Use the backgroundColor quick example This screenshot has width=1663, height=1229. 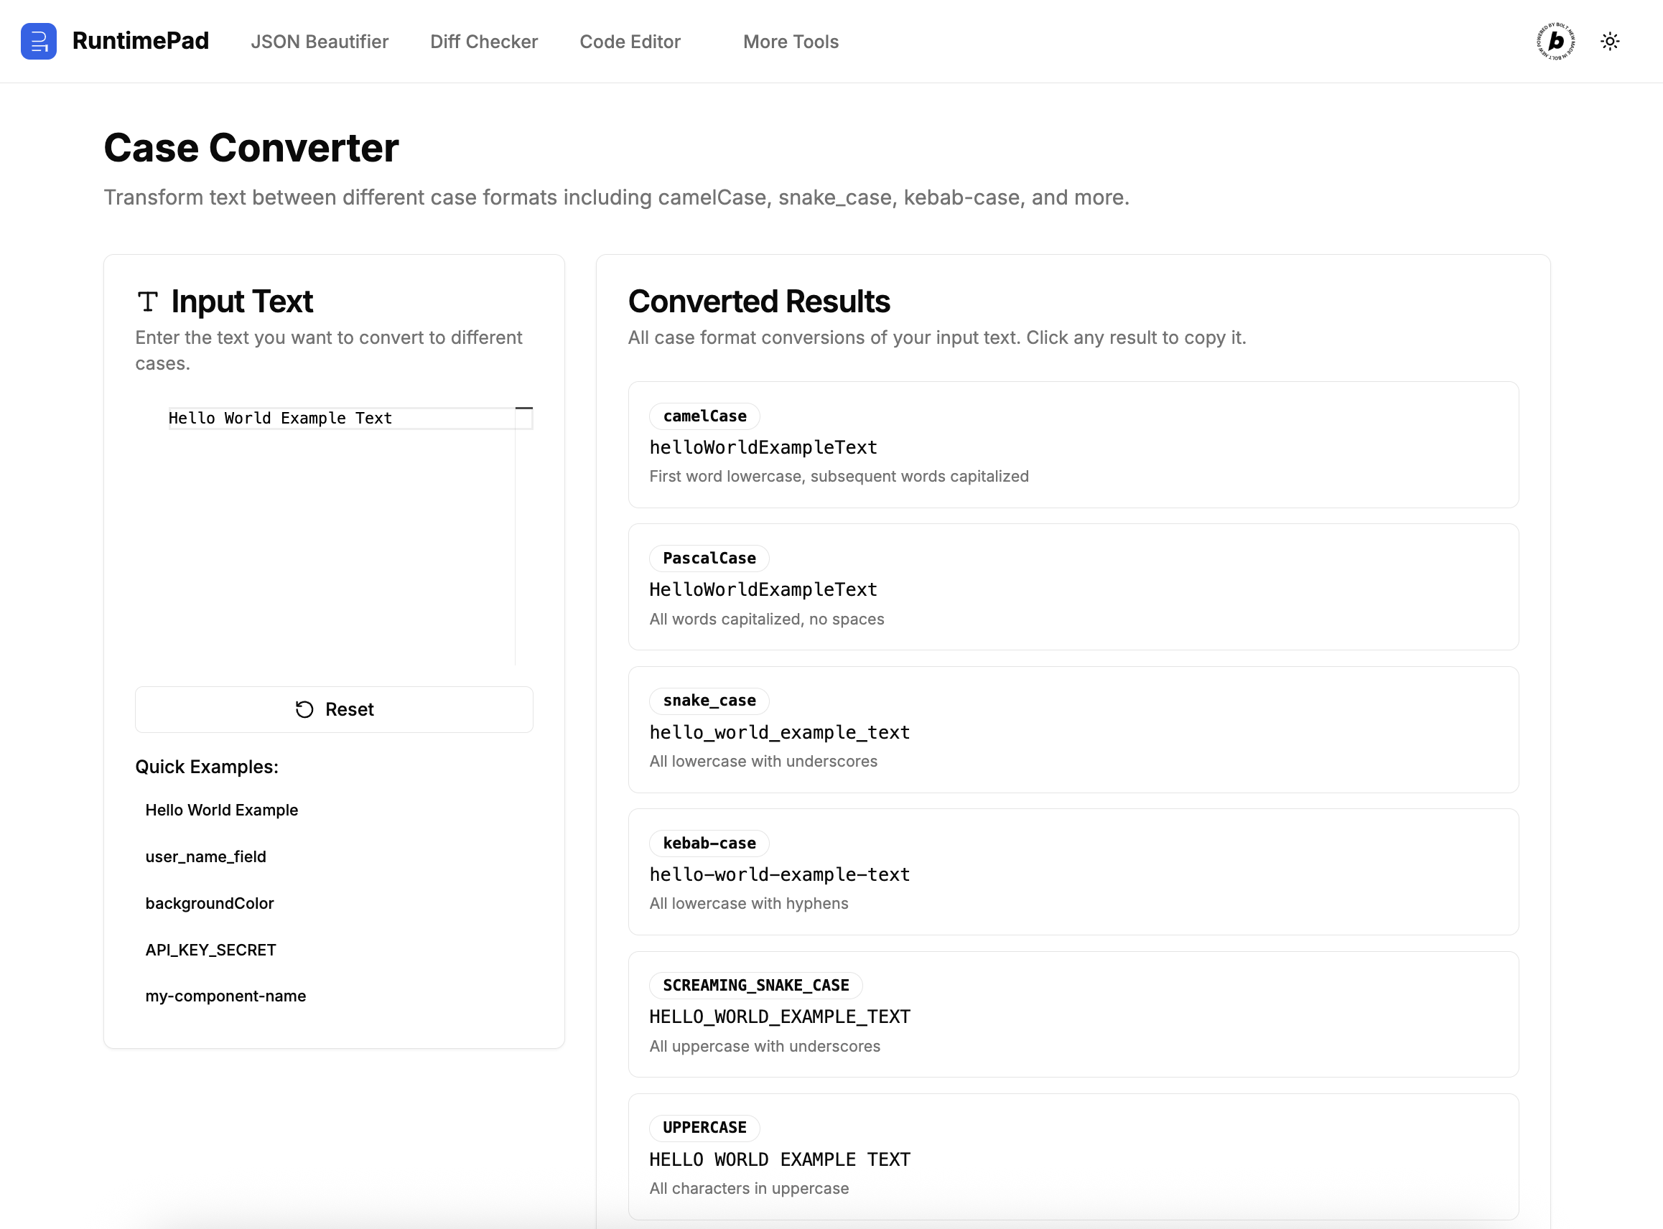point(209,903)
